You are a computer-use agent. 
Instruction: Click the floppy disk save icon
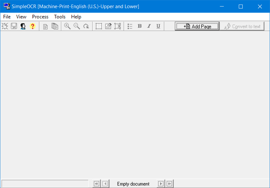pos(14,26)
